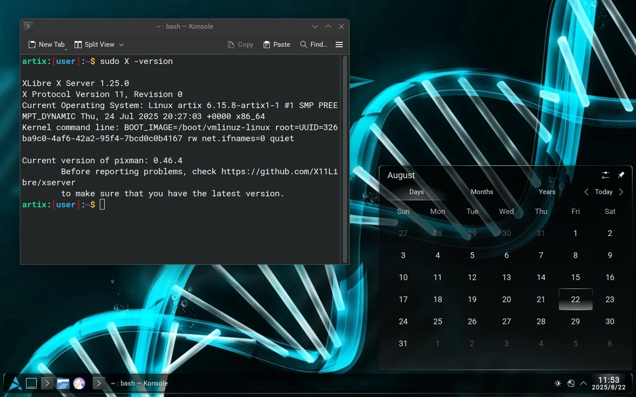Launch the file manager from taskbar
This screenshot has width=636, height=397.
tap(63, 383)
